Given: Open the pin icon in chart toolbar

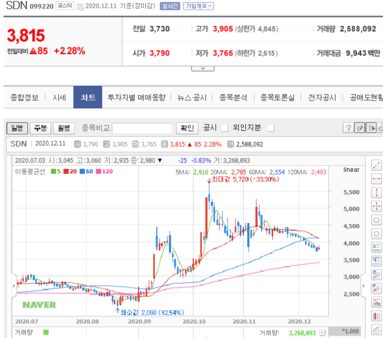Looking at the screenshot, I should coord(348,127).
